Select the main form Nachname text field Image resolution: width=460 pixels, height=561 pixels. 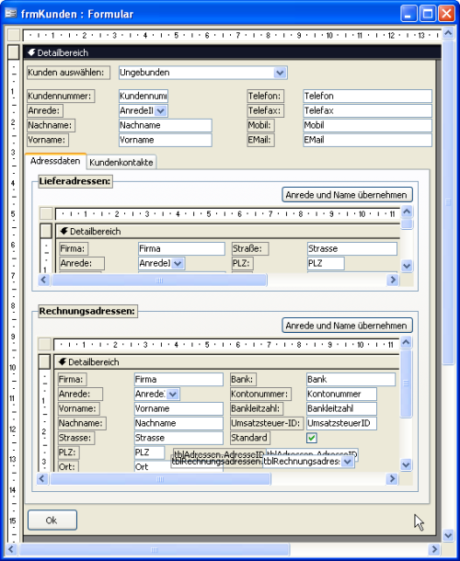[166, 125]
